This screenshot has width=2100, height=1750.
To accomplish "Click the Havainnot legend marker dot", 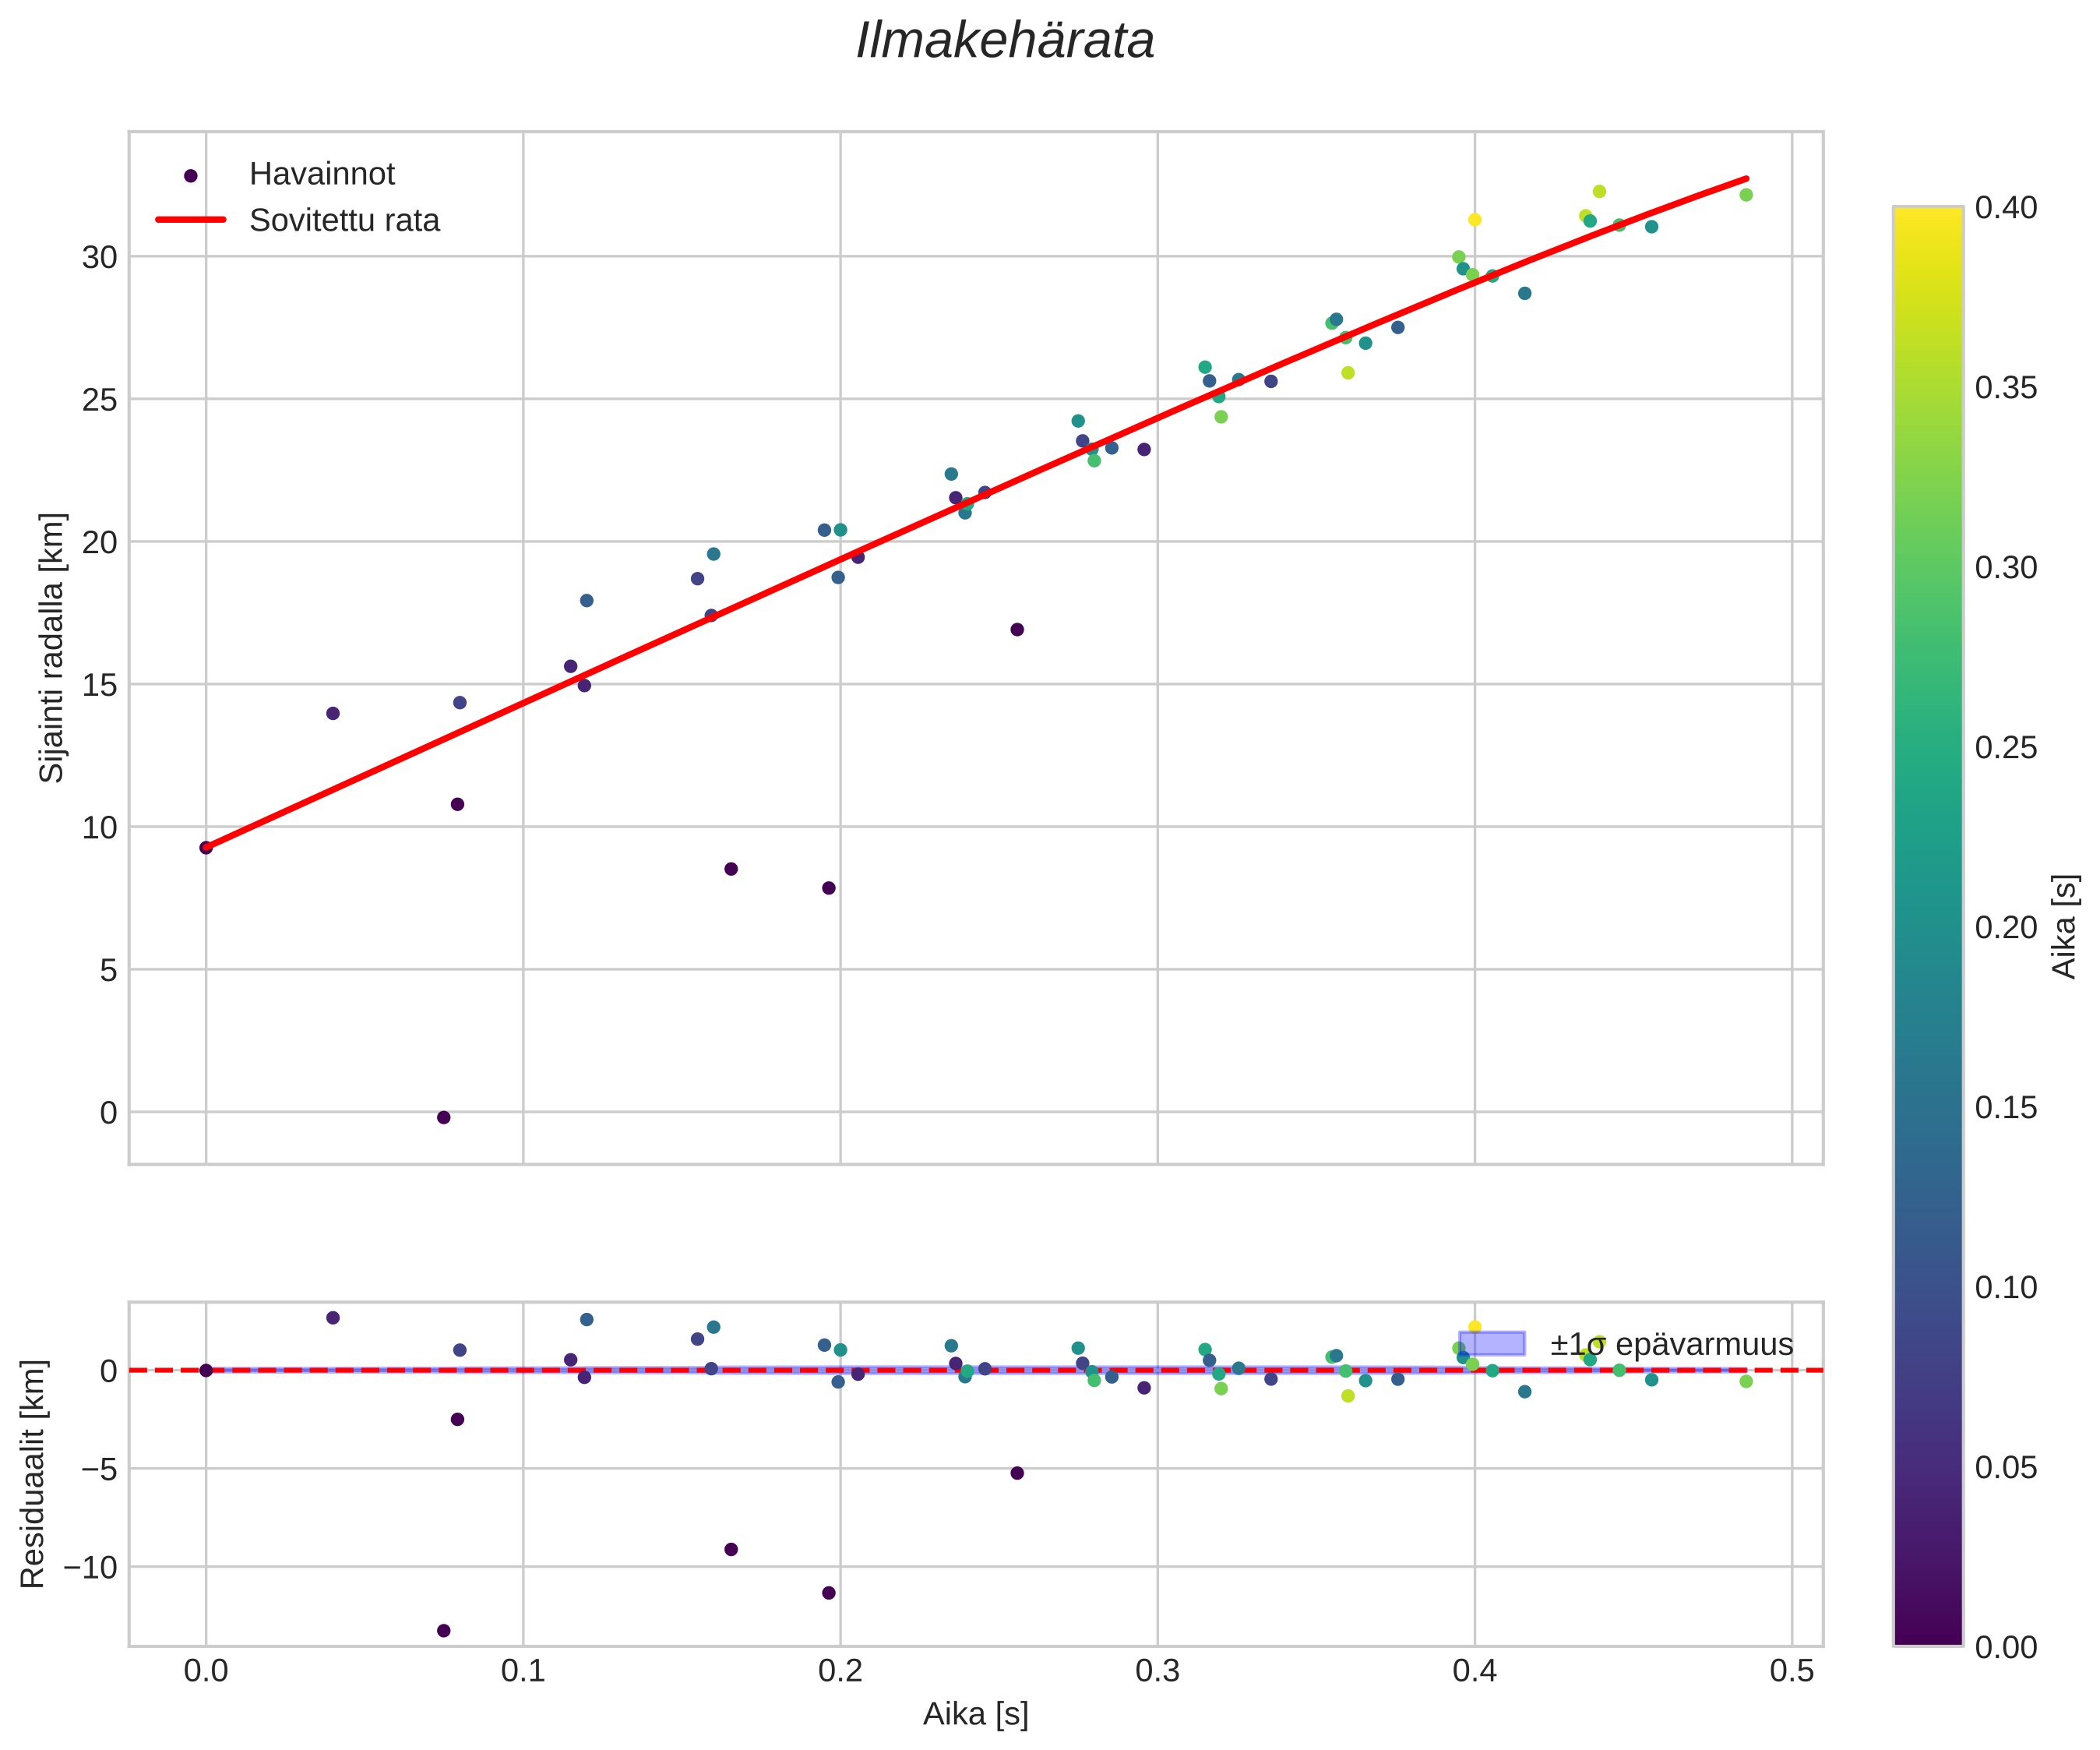I will click(x=191, y=175).
